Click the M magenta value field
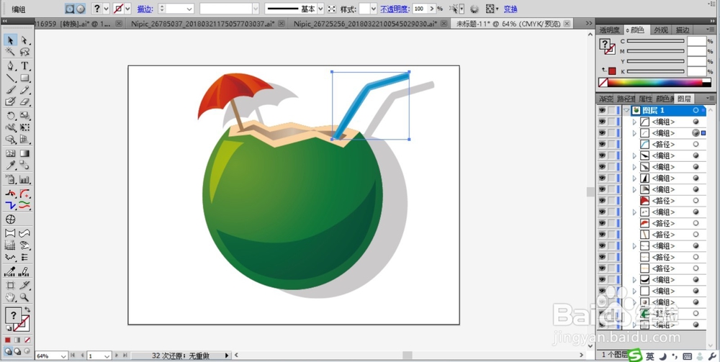 (x=696, y=51)
